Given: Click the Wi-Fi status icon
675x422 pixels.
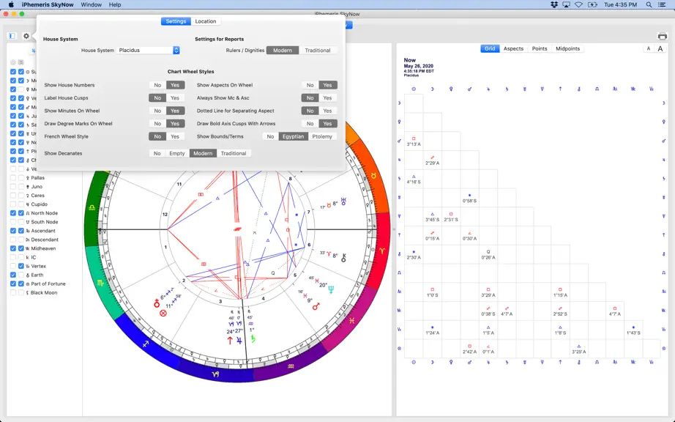Looking at the screenshot, I should [x=579, y=4].
